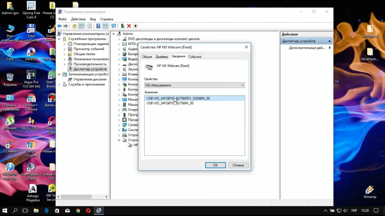385x216 pixels.
Task: Click the Up one level folder icon
Action: point(74,26)
